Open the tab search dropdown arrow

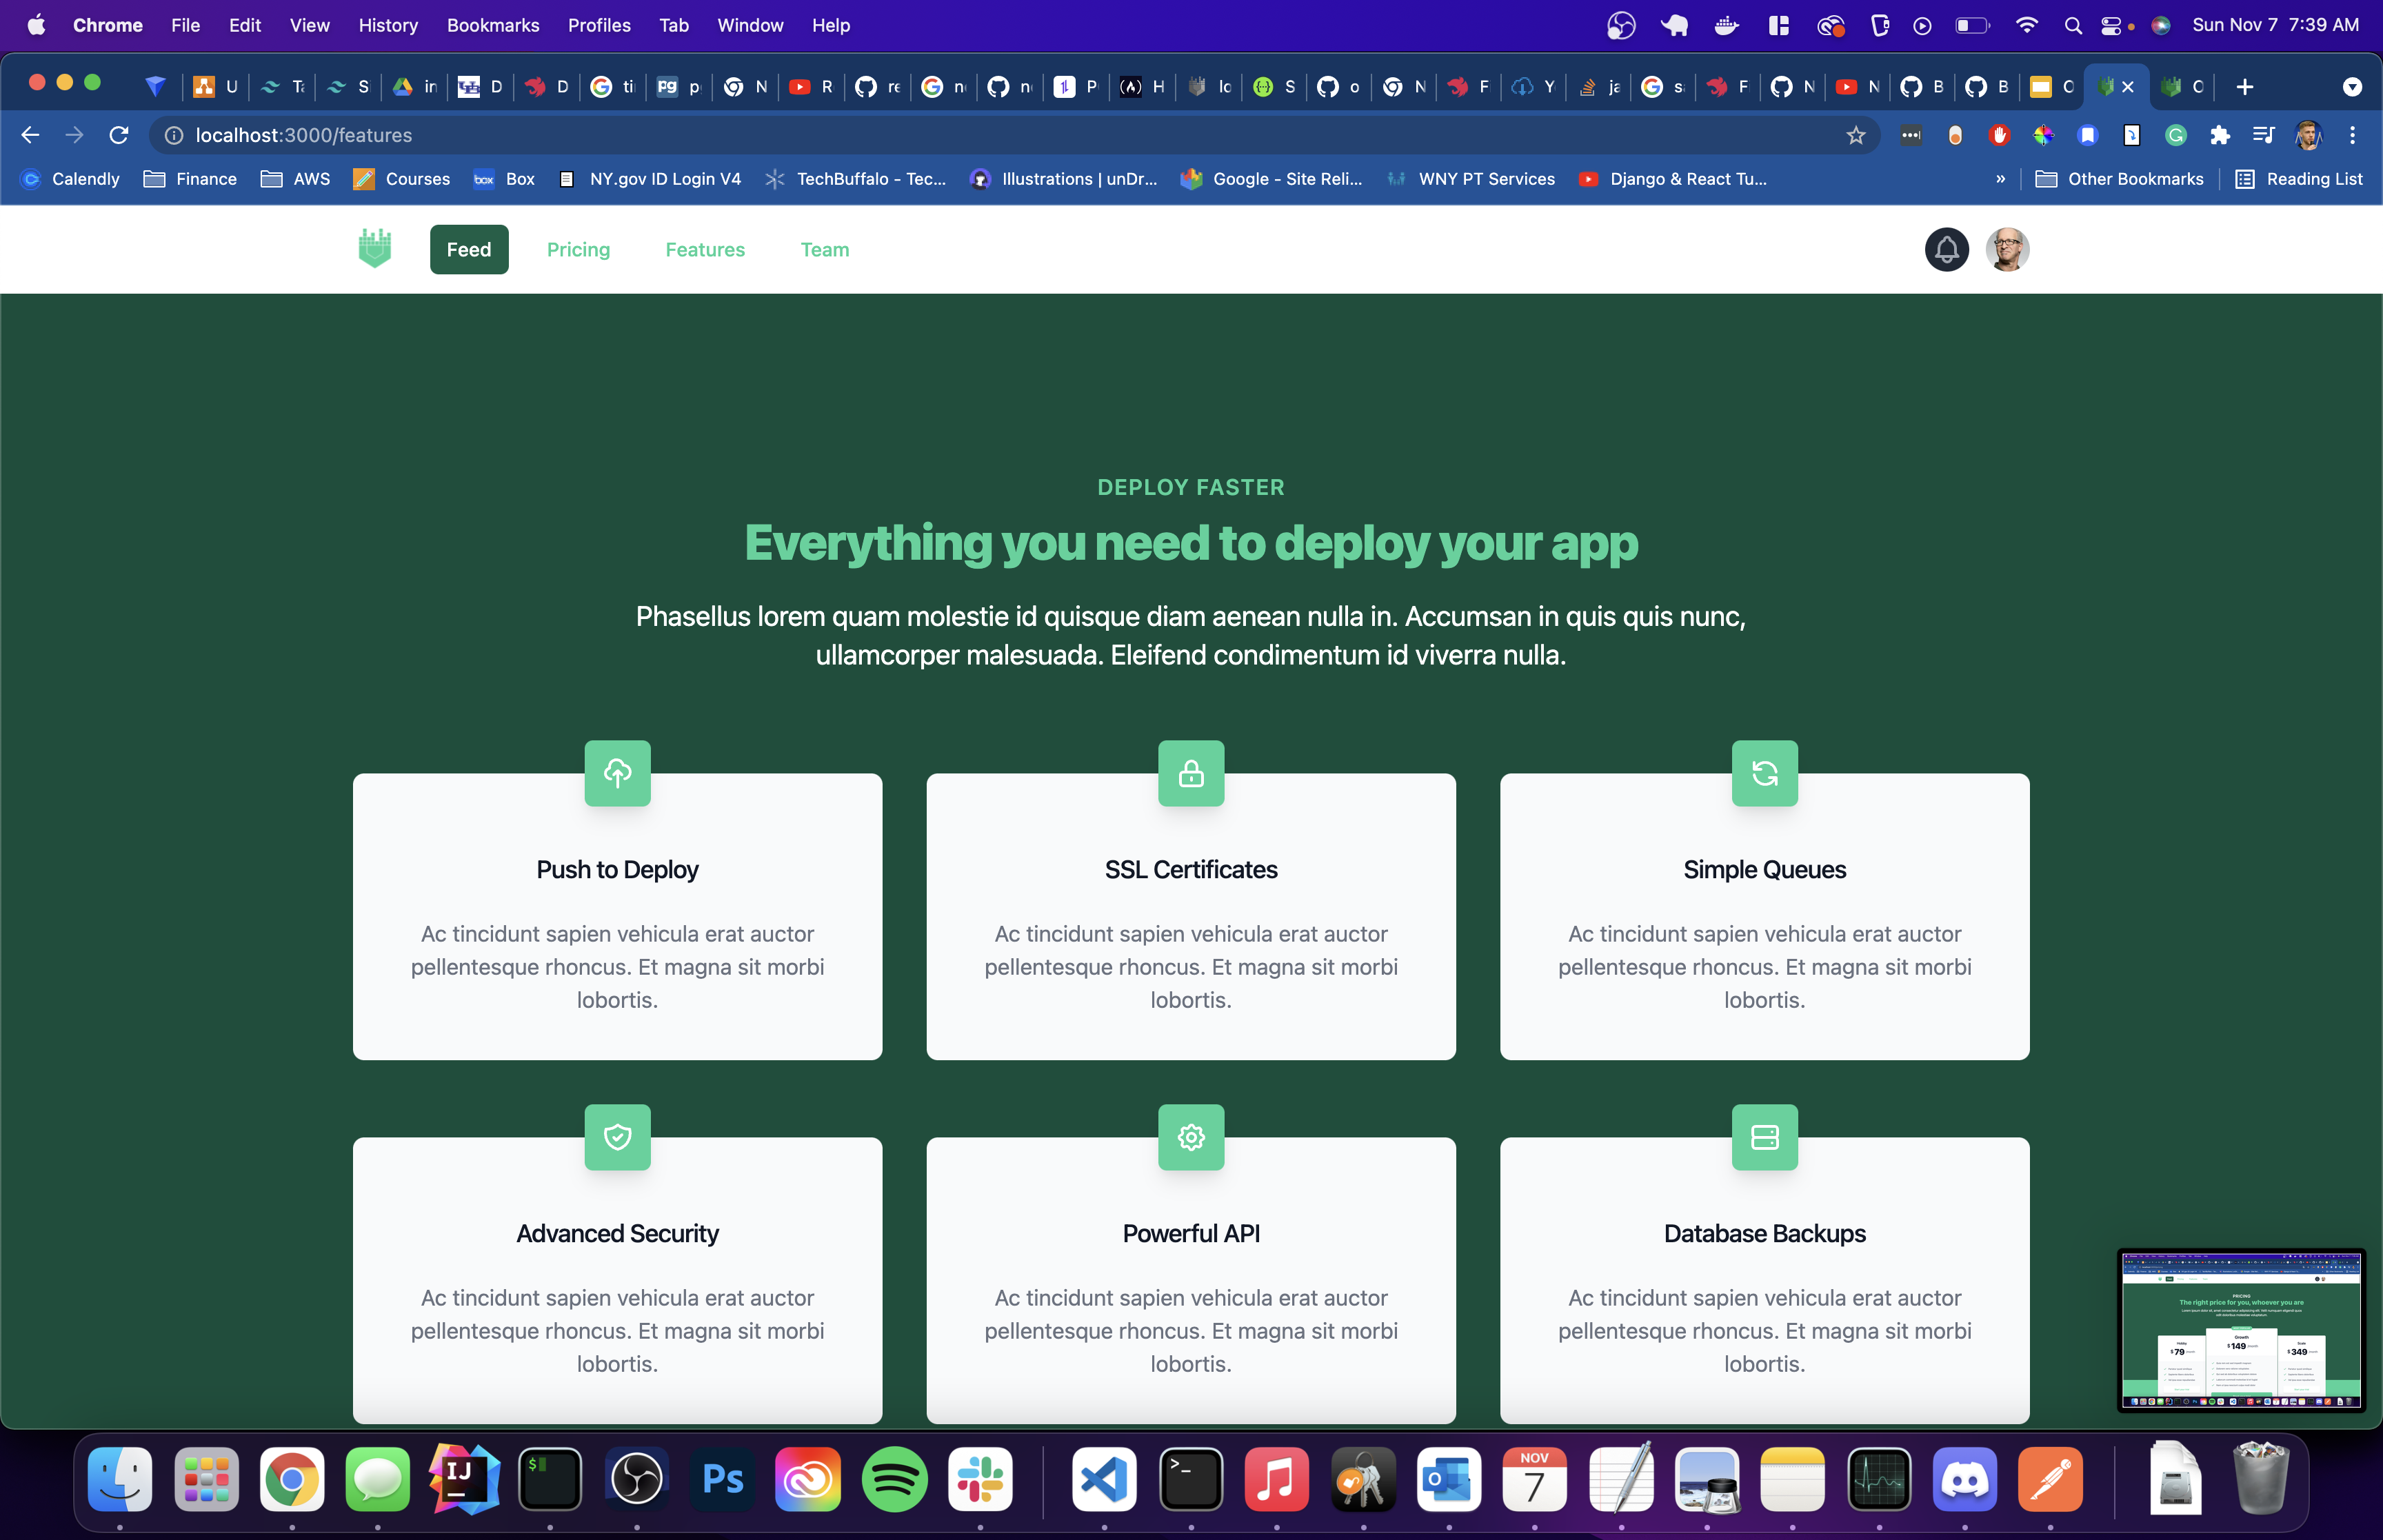coord(2352,87)
